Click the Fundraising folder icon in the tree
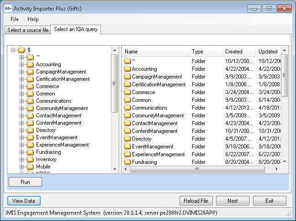296x221 pixels. pos(30,152)
